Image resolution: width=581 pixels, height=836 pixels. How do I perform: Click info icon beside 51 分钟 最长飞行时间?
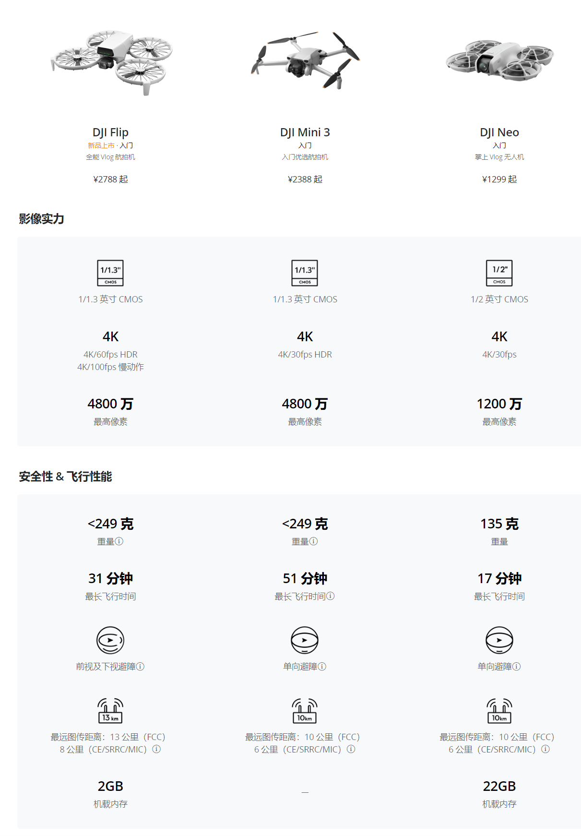tap(331, 596)
